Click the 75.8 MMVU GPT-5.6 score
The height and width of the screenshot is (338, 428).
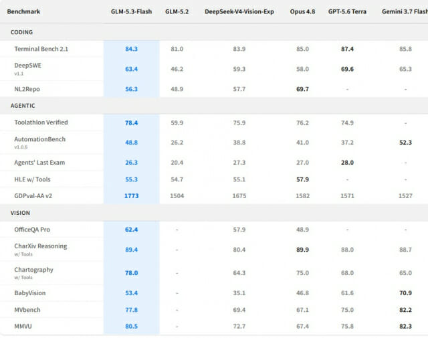pos(347,326)
